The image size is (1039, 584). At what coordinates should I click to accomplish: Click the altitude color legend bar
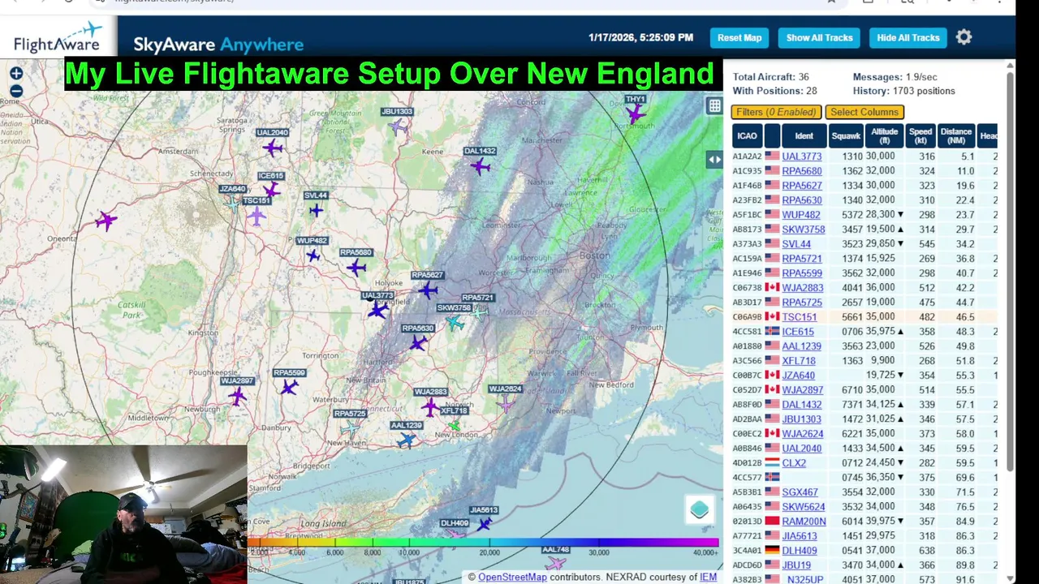pyautogui.click(x=484, y=542)
